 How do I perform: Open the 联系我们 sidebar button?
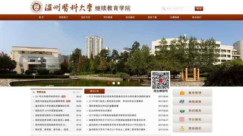(x=193, y=128)
